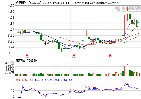Click the RSI_C:57.66 indicator label
The image size is (141, 99).
pyautogui.click(x=63, y=80)
